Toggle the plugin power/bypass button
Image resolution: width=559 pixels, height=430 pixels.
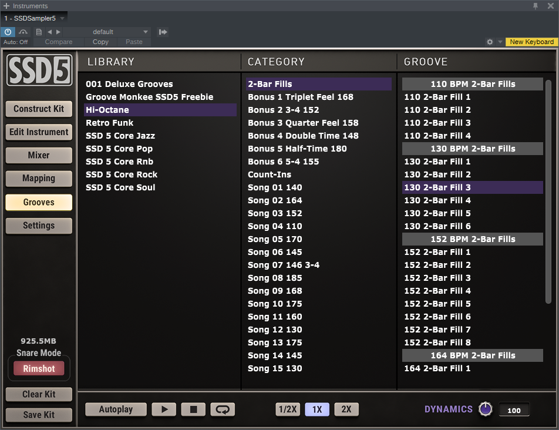[x=8, y=32]
